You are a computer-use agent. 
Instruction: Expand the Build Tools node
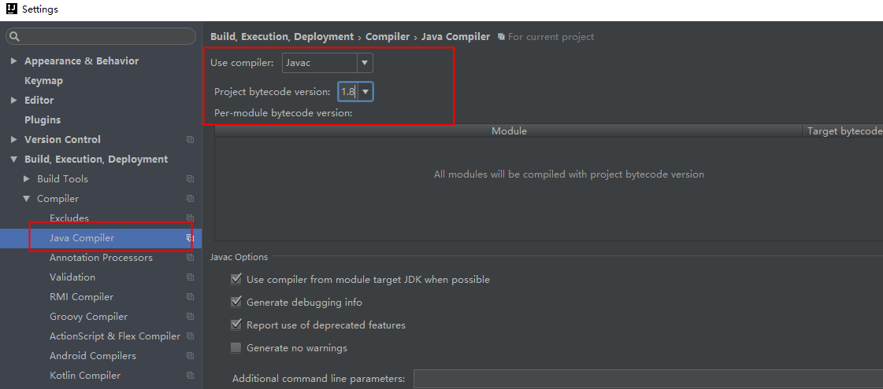pos(27,178)
